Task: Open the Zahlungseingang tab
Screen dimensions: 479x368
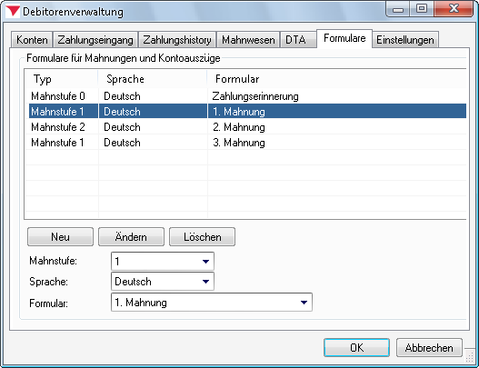Action: pyautogui.click(x=95, y=40)
